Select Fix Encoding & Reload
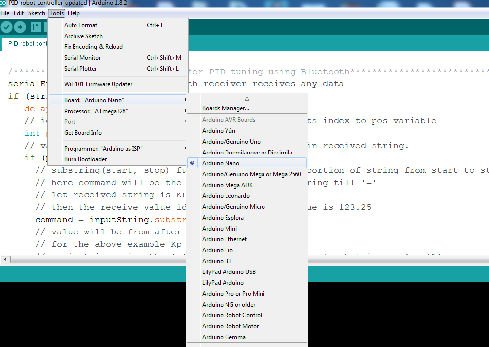Image resolution: width=489 pixels, height=347 pixels. (118, 47)
